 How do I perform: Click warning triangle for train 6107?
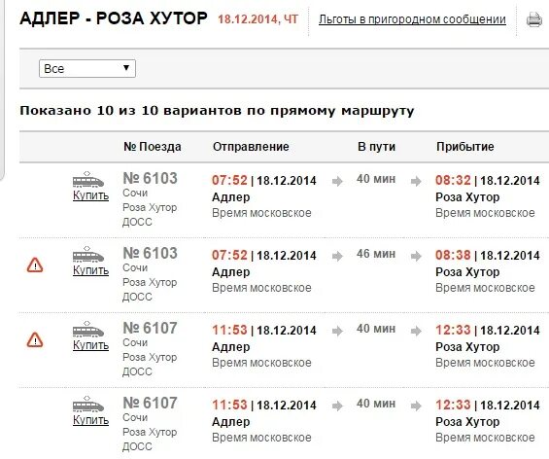[35, 340]
